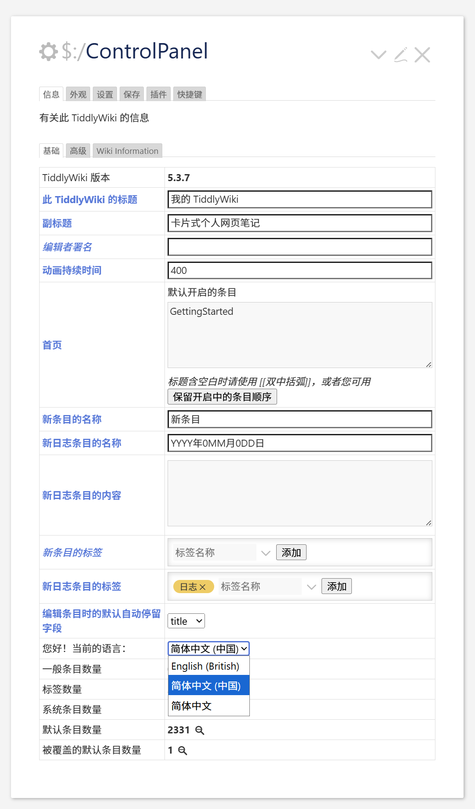Open the 新日志条目的标签 link

coord(82,587)
